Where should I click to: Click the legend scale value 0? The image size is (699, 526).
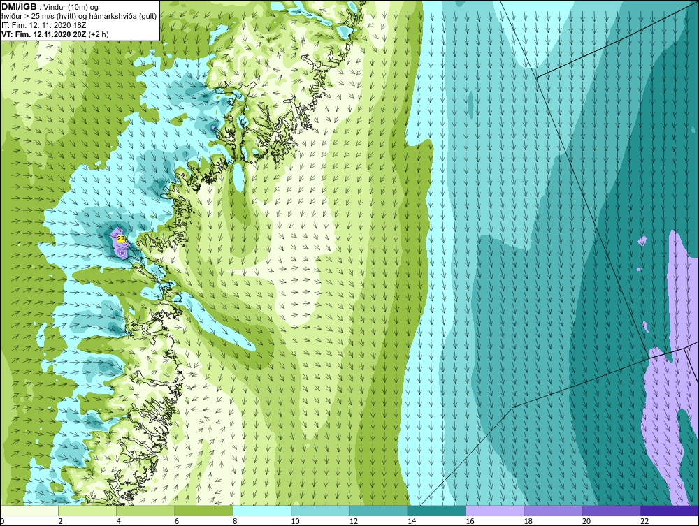click(x=2, y=522)
